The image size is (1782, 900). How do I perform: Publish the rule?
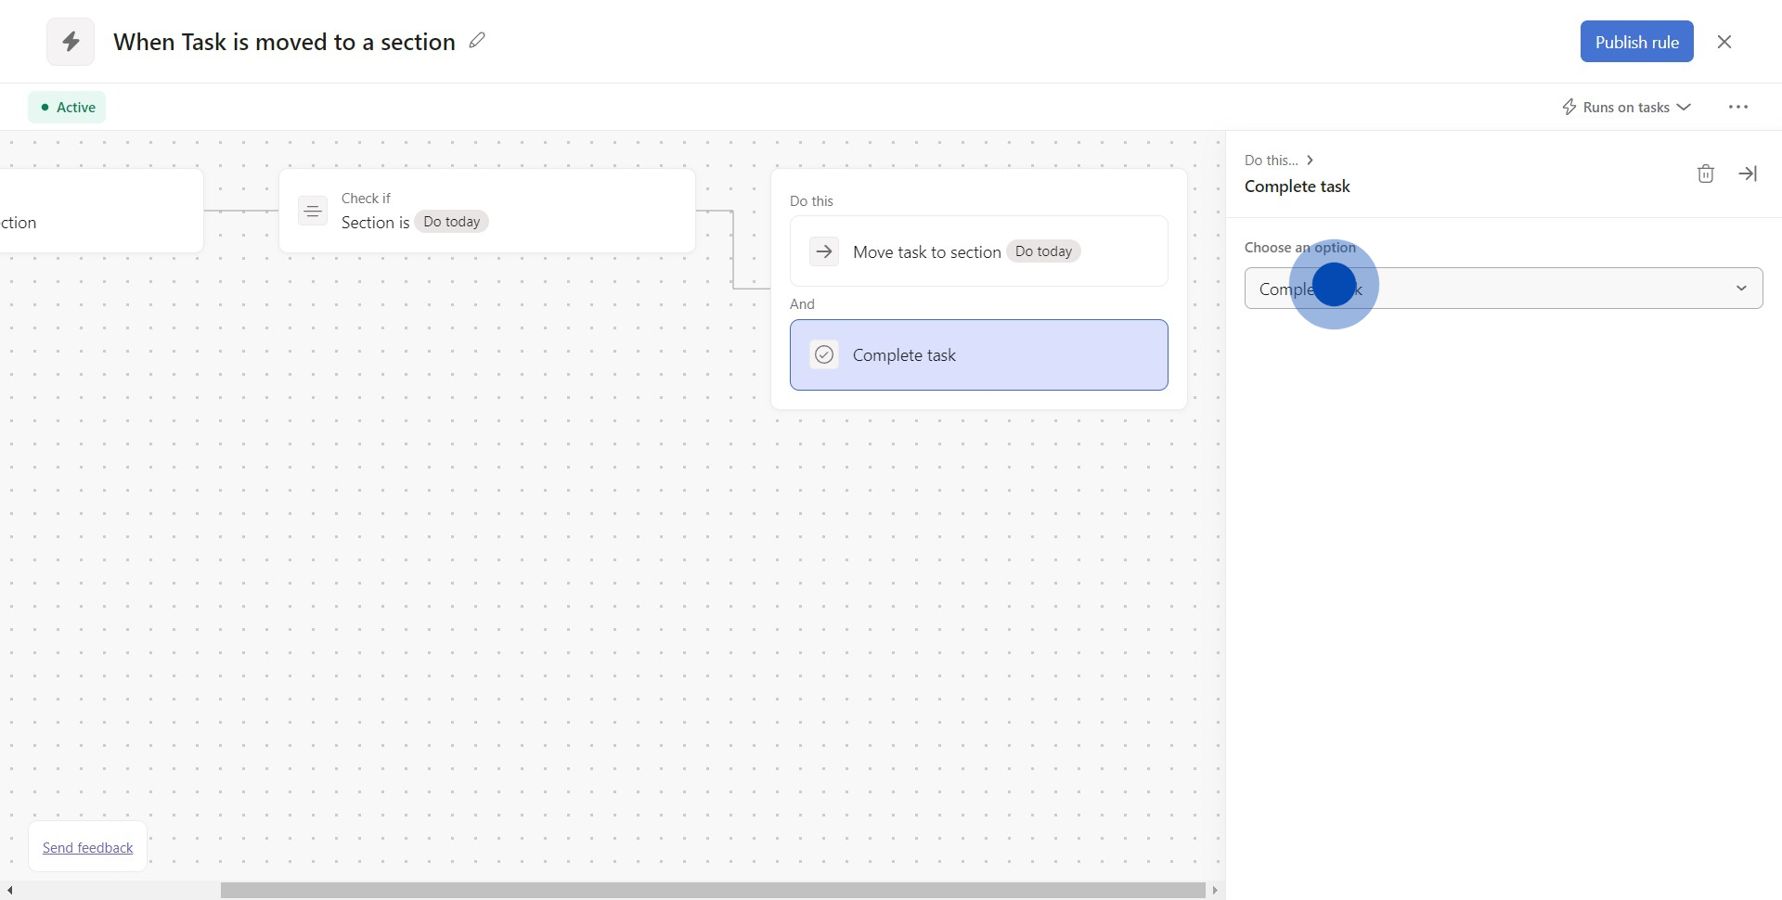(1635, 42)
